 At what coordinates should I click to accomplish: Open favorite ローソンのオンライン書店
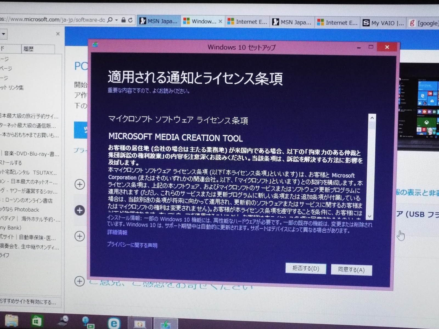pyautogui.click(x=26, y=200)
